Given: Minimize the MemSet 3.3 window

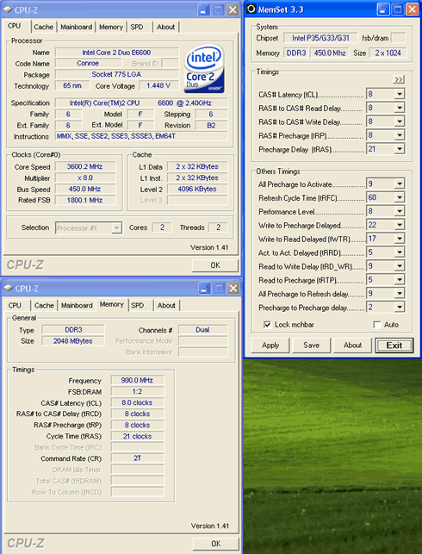Looking at the screenshot, I should coord(383,9).
